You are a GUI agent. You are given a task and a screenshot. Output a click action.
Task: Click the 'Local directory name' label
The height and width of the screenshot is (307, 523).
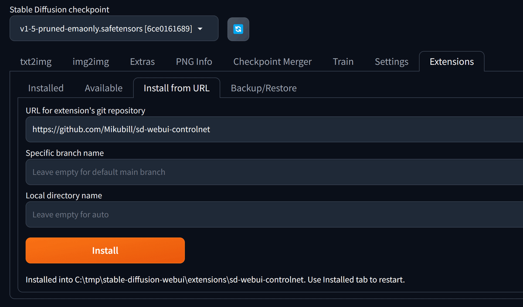pos(64,196)
